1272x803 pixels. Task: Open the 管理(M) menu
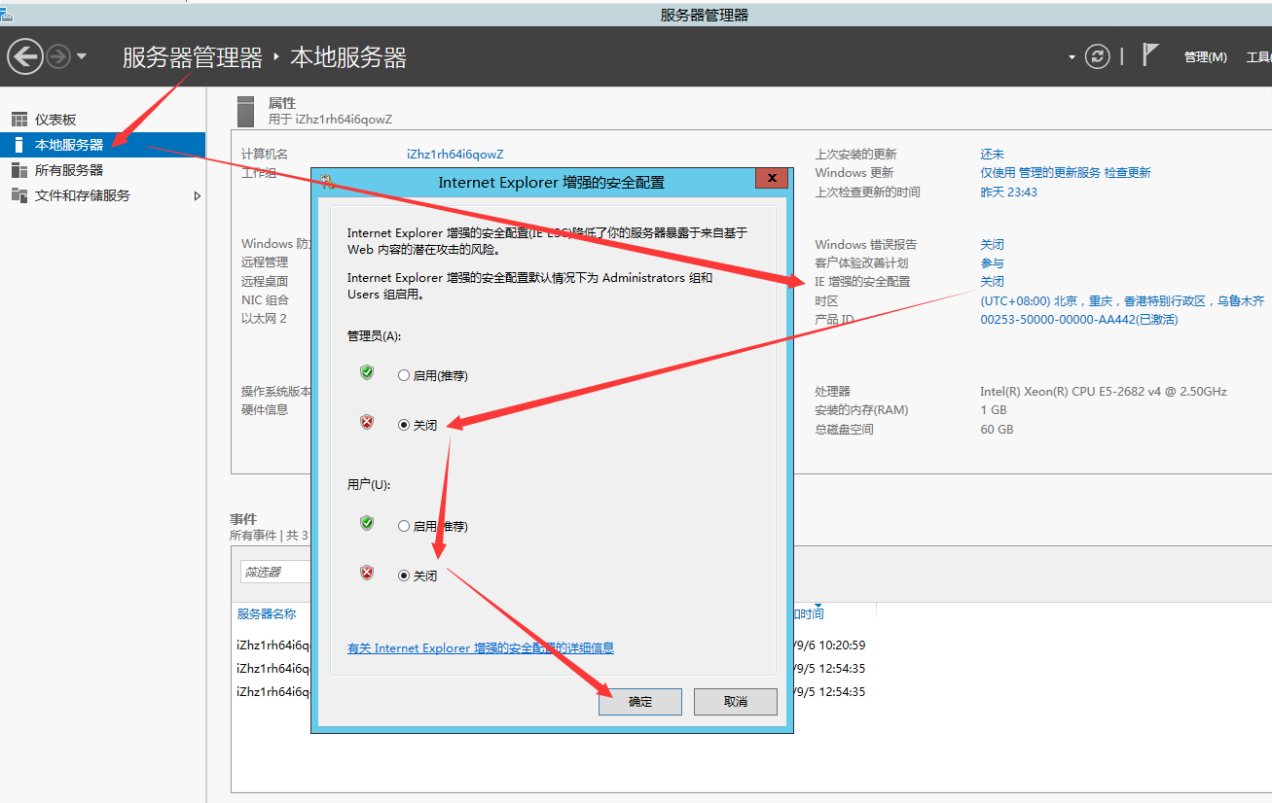tap(1205, 57)
